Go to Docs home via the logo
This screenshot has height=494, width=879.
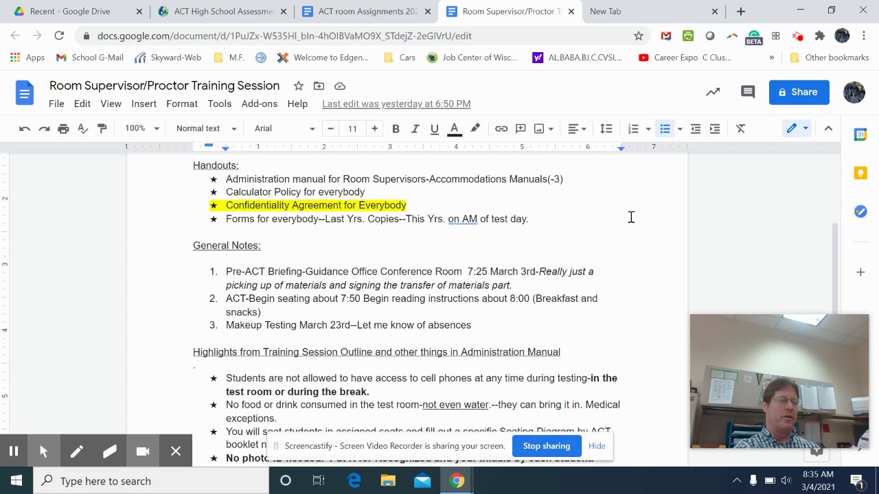point(25,92)
